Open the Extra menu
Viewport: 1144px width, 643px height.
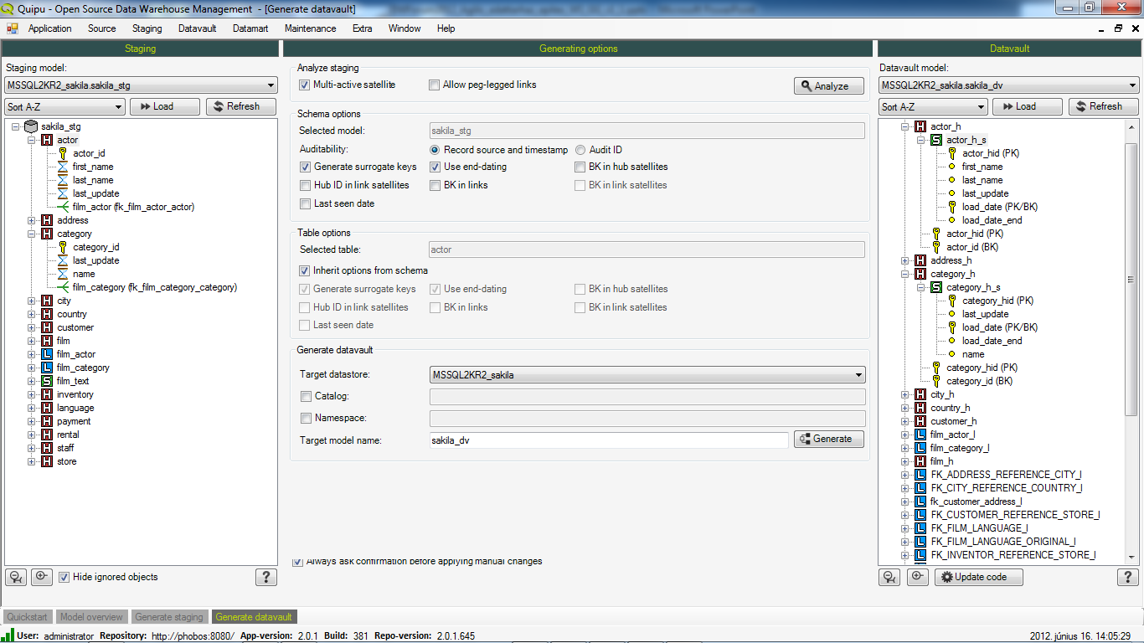click(x=362, y=28)
